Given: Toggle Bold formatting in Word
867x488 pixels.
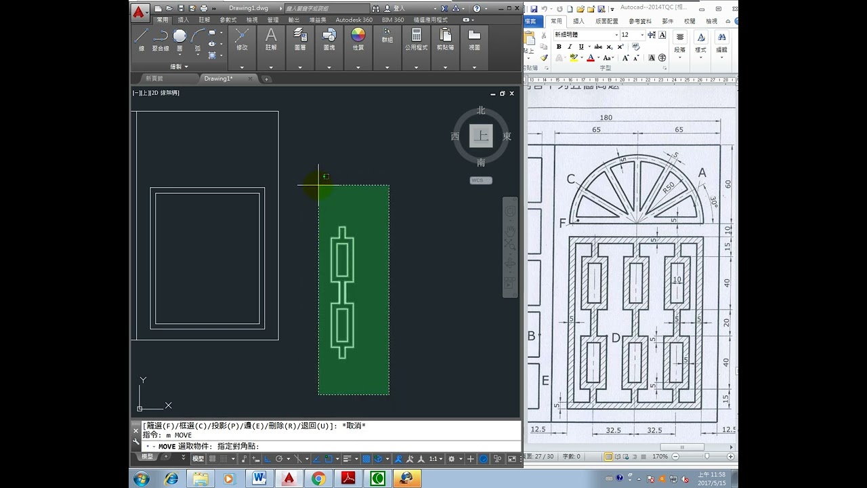Looking at the screenshot, I should pos(559,47).
